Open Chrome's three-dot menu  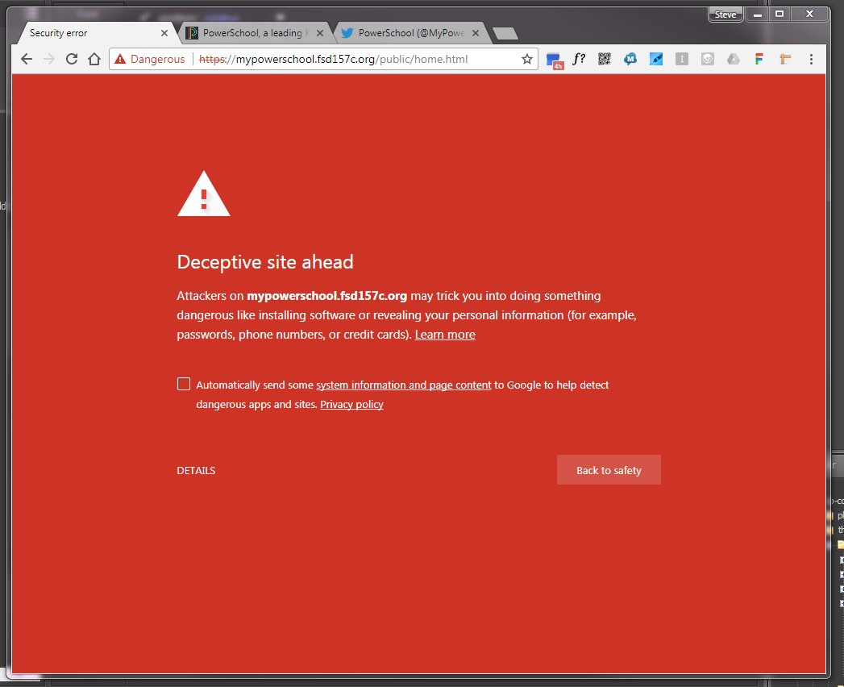pyautogui.click(x=811, y=59)
